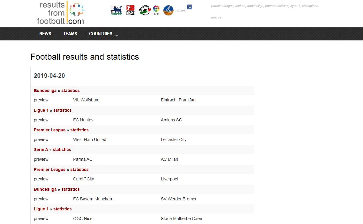Open statistics for first Ligue 1 row

63,110
